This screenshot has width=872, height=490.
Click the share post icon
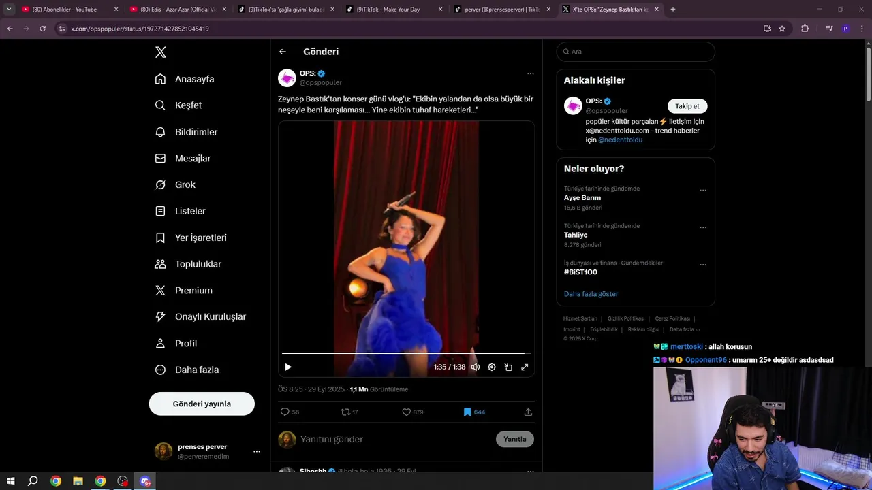point(528,412)
